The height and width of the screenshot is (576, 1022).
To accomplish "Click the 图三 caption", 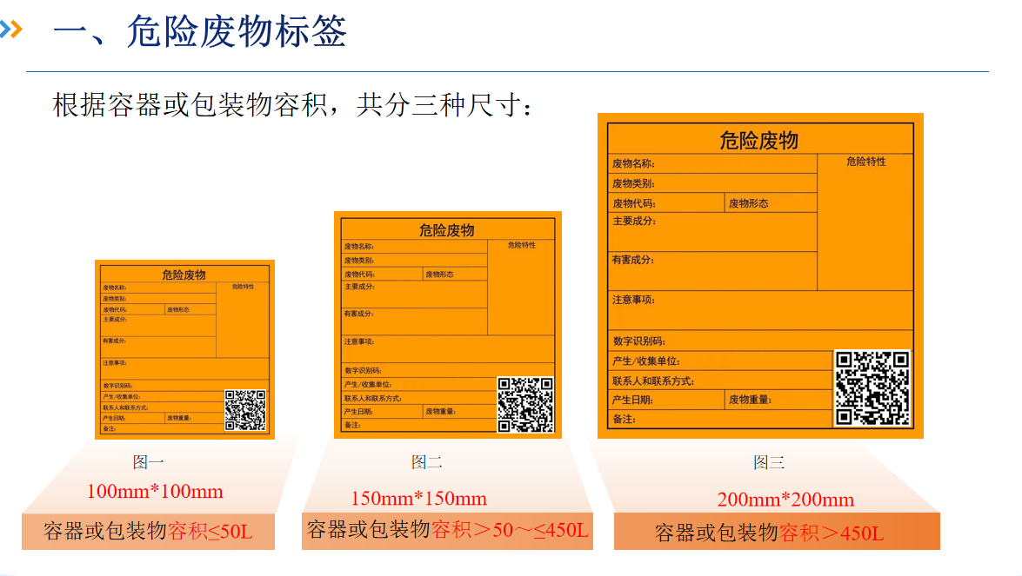I will (769, 462).
